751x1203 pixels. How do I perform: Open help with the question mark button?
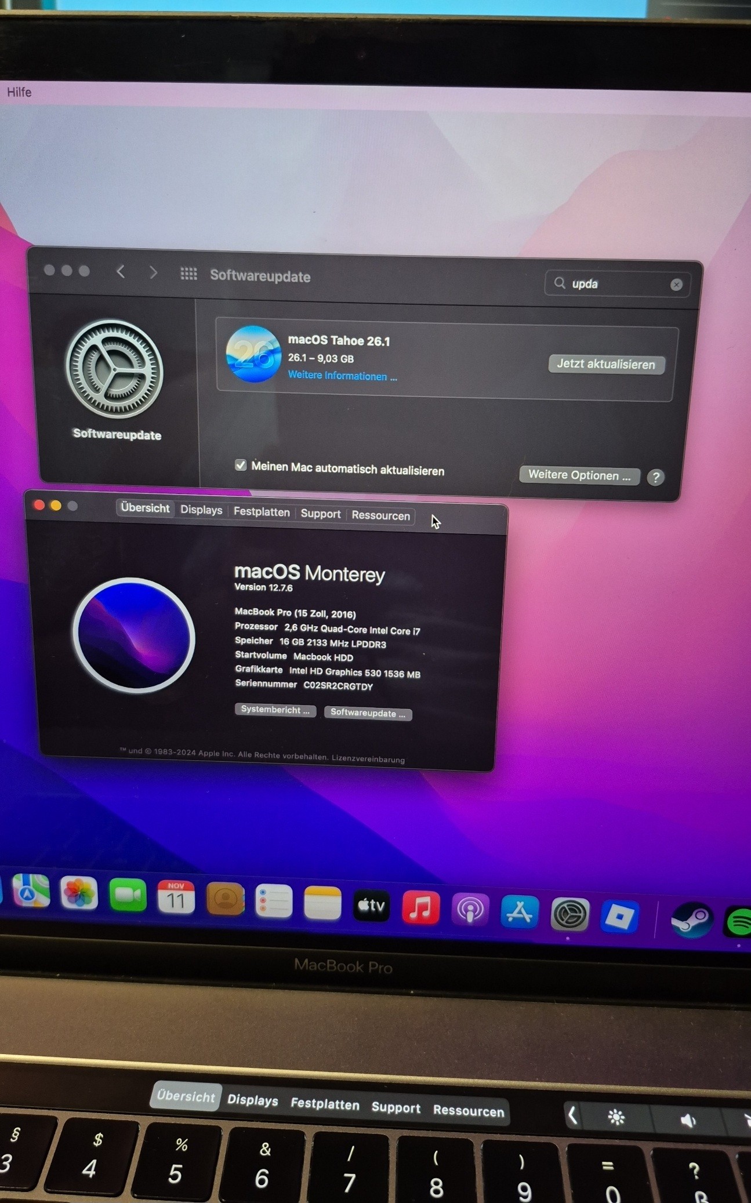tap(655, 477)
